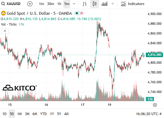Click the Vol Ticks indicator label
This screenshot has height=118, width=164.
pos(9,24)
